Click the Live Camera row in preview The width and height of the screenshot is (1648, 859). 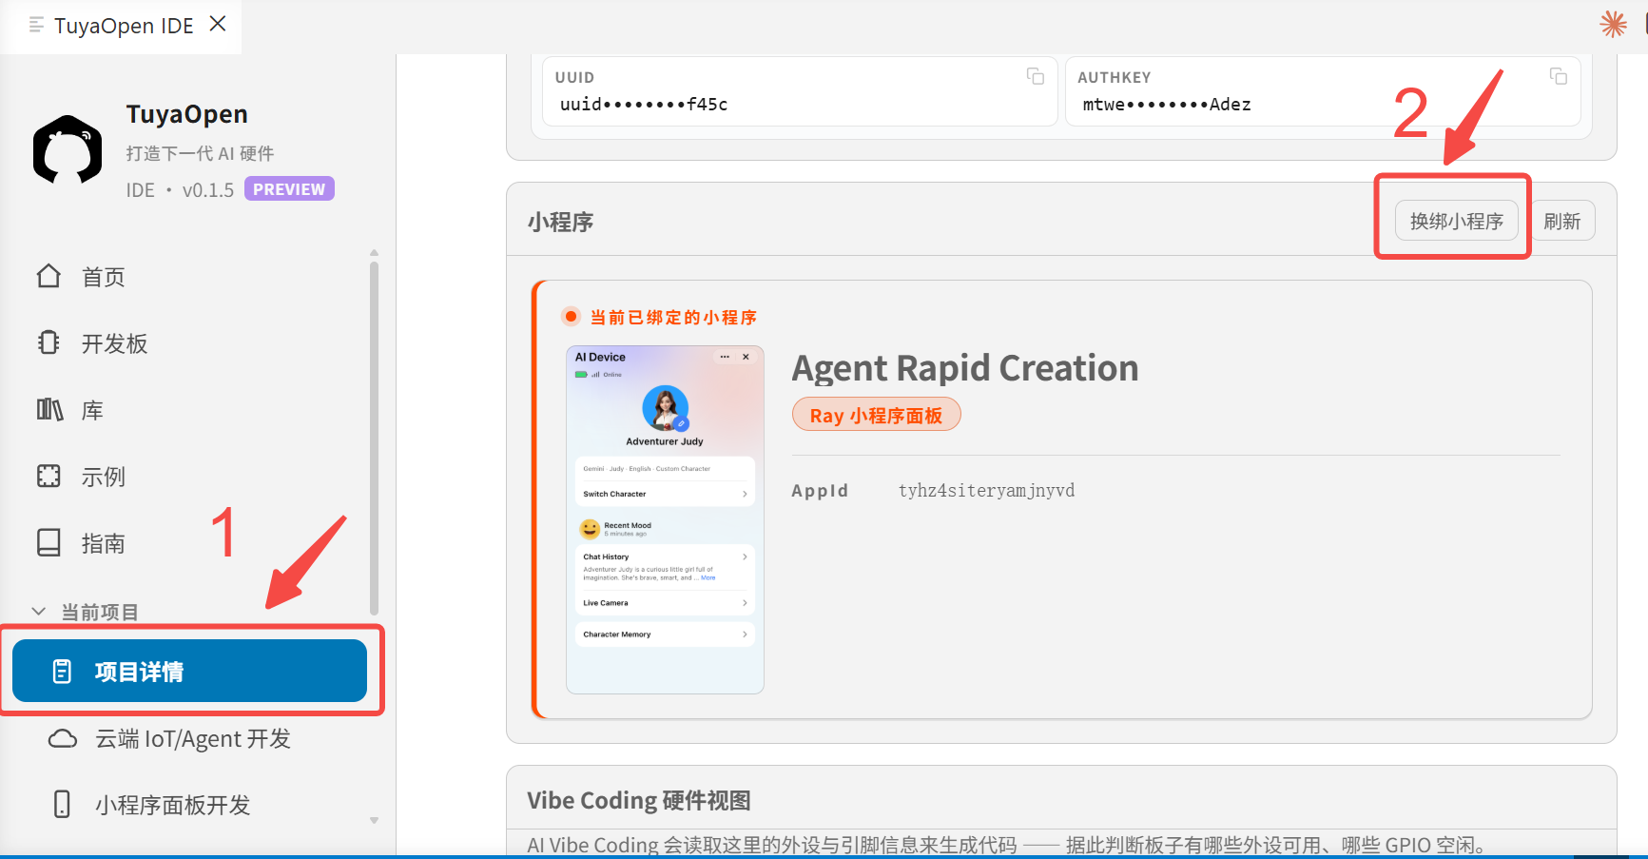pos(665,602)
